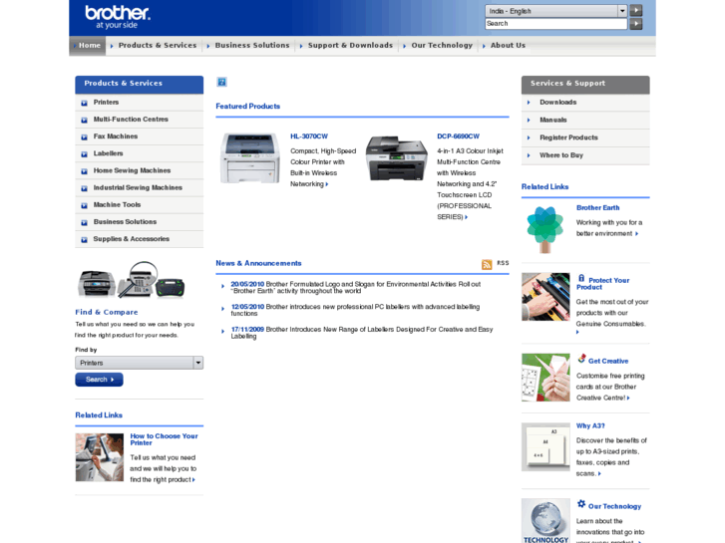Screen dimensions: 725x543
Task: Open the Supplies & Accessories link
Action: (132, 239)
